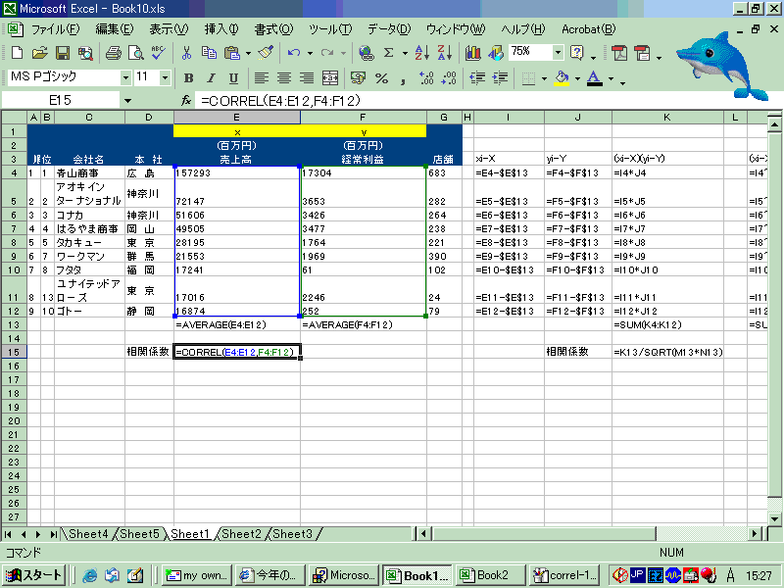
Task: Toggle underline formatting
Action: 233,78
